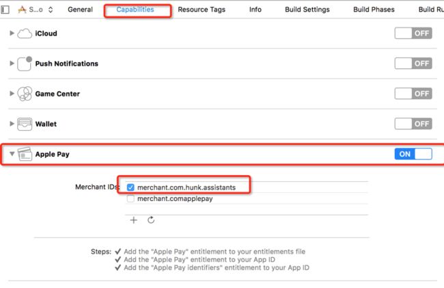Turn on the iCloud switch
The width and height of the screenshot is (444, 288).
tap(413, 33)
